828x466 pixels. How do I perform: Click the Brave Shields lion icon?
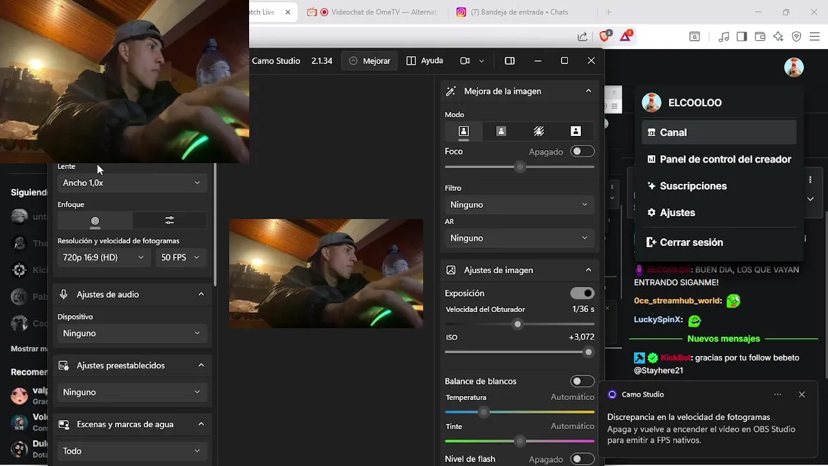605,37
